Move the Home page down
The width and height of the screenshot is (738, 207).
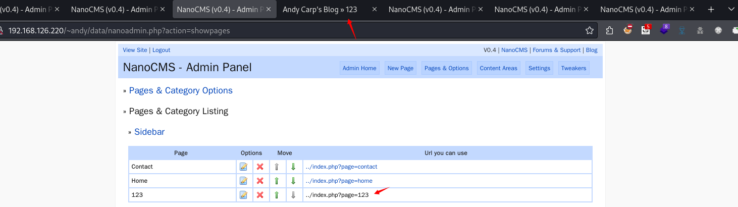293,181
